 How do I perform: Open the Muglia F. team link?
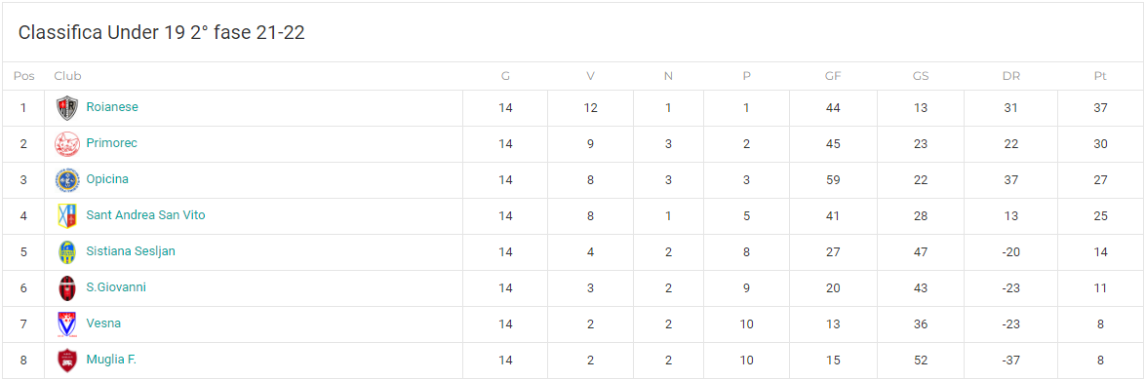click(x=111, y=360)
